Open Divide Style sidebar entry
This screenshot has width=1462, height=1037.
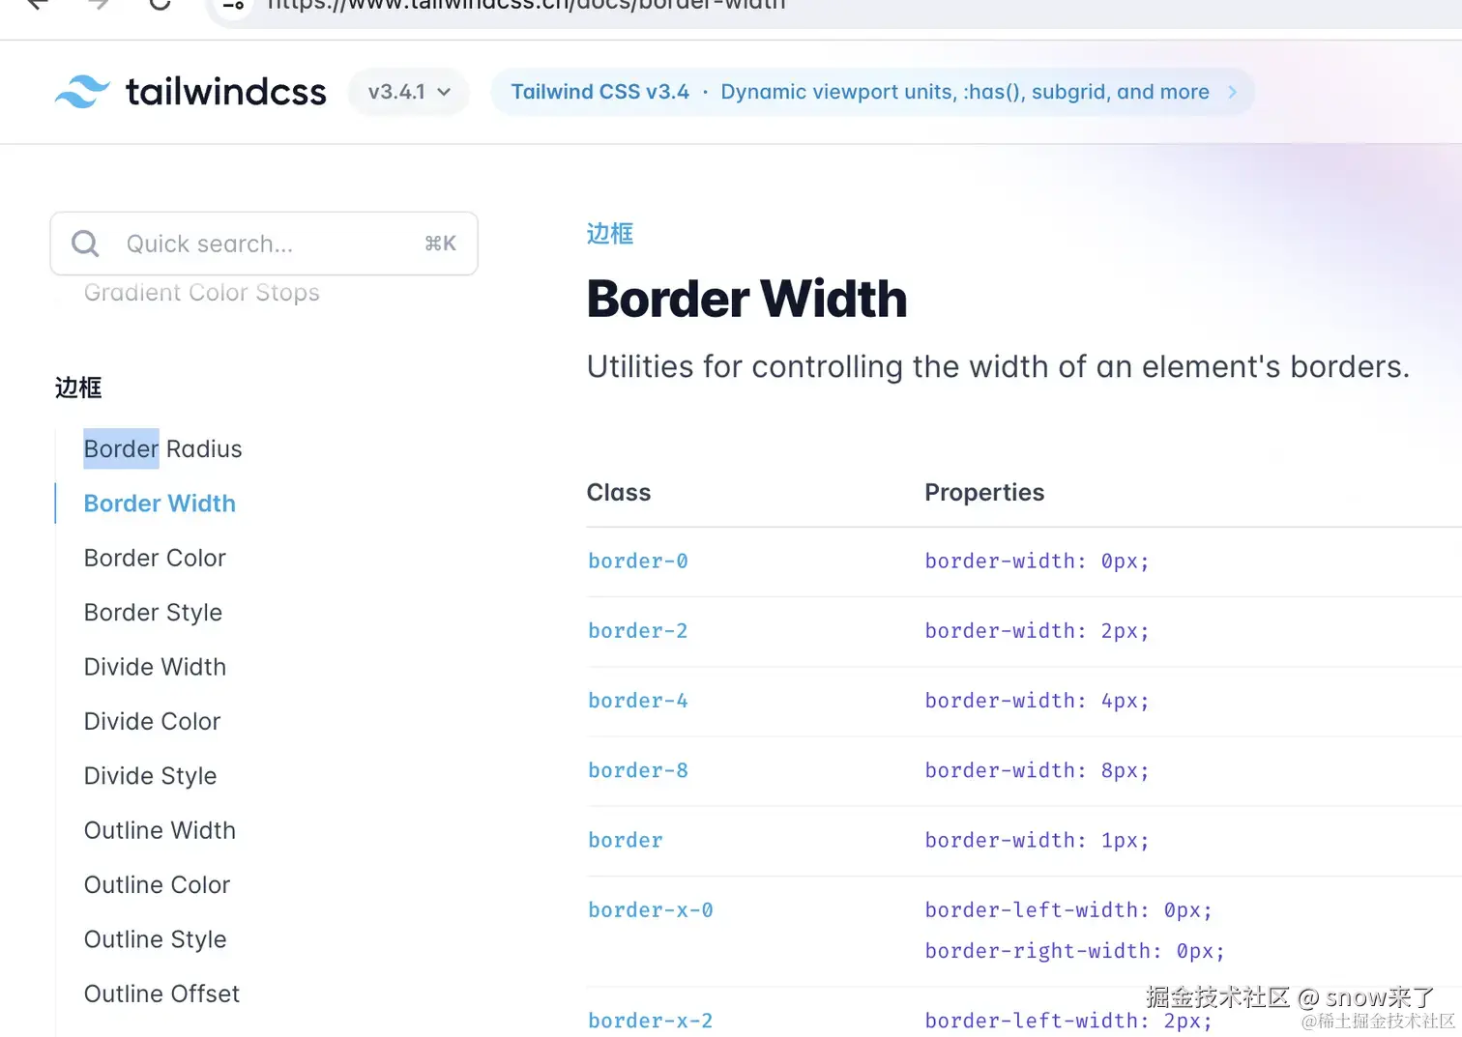(150, 776)
